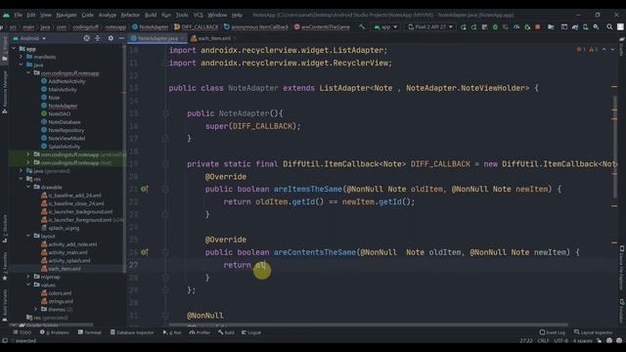626x352 pixels.
Task: Open the Build menu
Action: [x=151, y=15]
